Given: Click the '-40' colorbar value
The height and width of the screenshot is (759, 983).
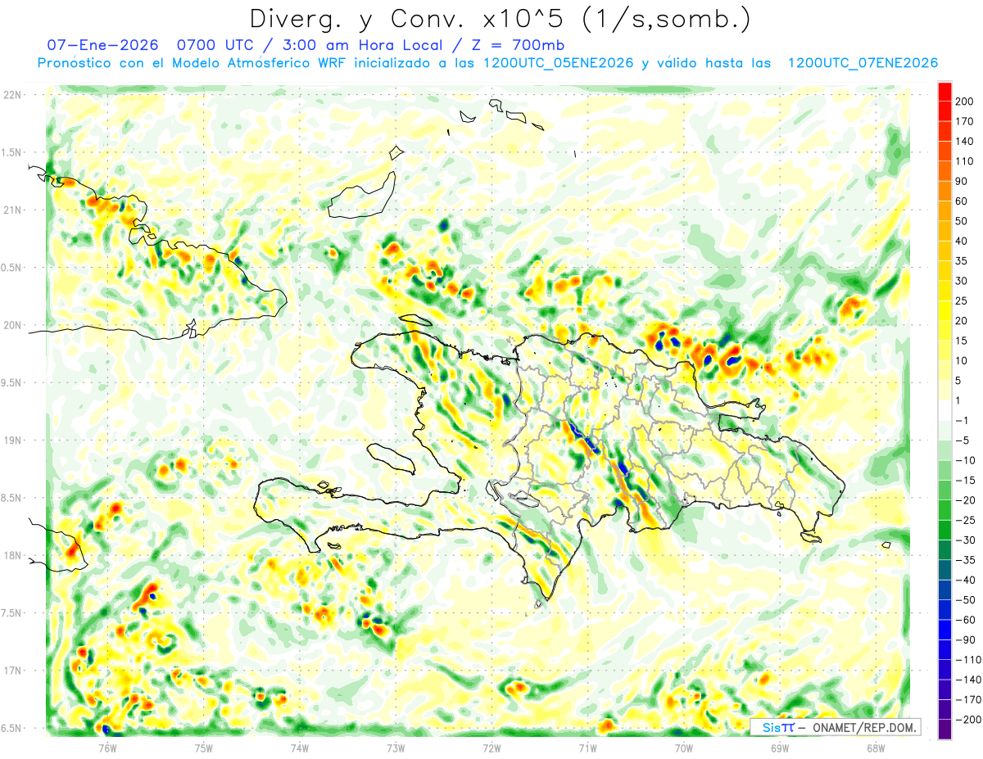Looking at the screenshot, I should point(964,580).
